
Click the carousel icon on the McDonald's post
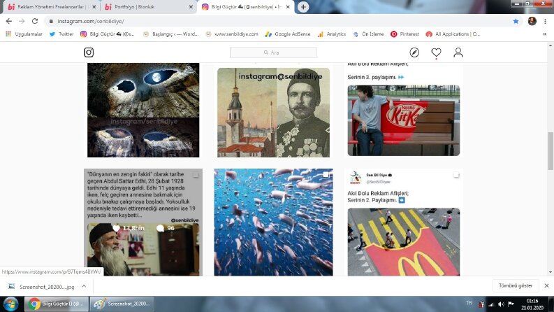point(456,175)
